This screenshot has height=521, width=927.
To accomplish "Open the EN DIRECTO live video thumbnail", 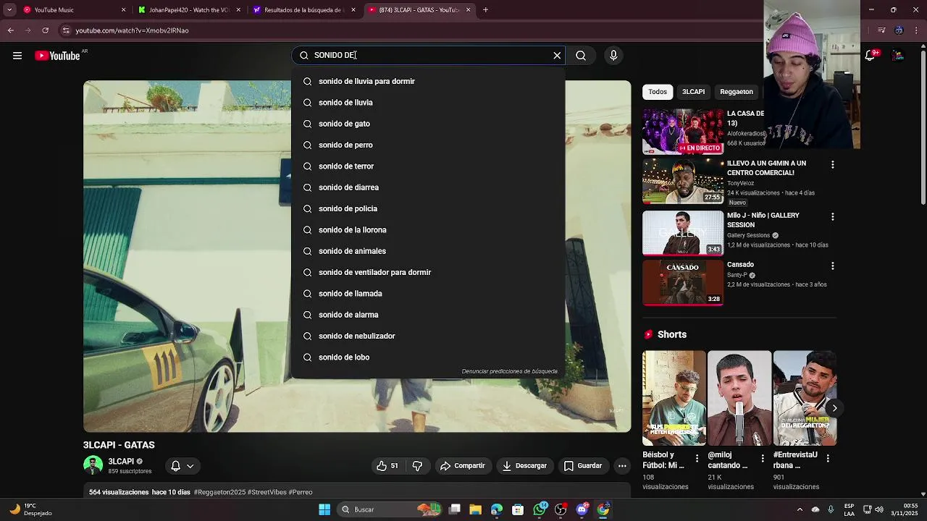I will point(683,132).
